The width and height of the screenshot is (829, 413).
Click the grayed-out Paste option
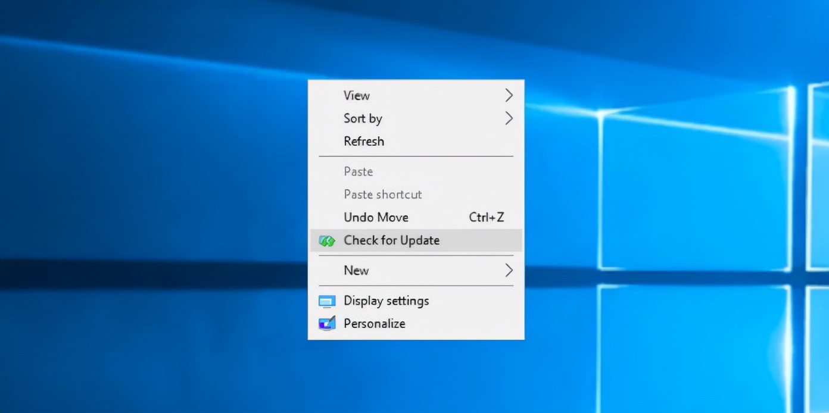358,171
